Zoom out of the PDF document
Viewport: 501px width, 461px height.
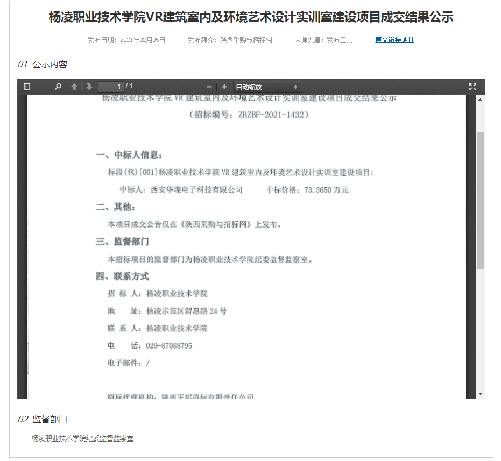(209, 87)
